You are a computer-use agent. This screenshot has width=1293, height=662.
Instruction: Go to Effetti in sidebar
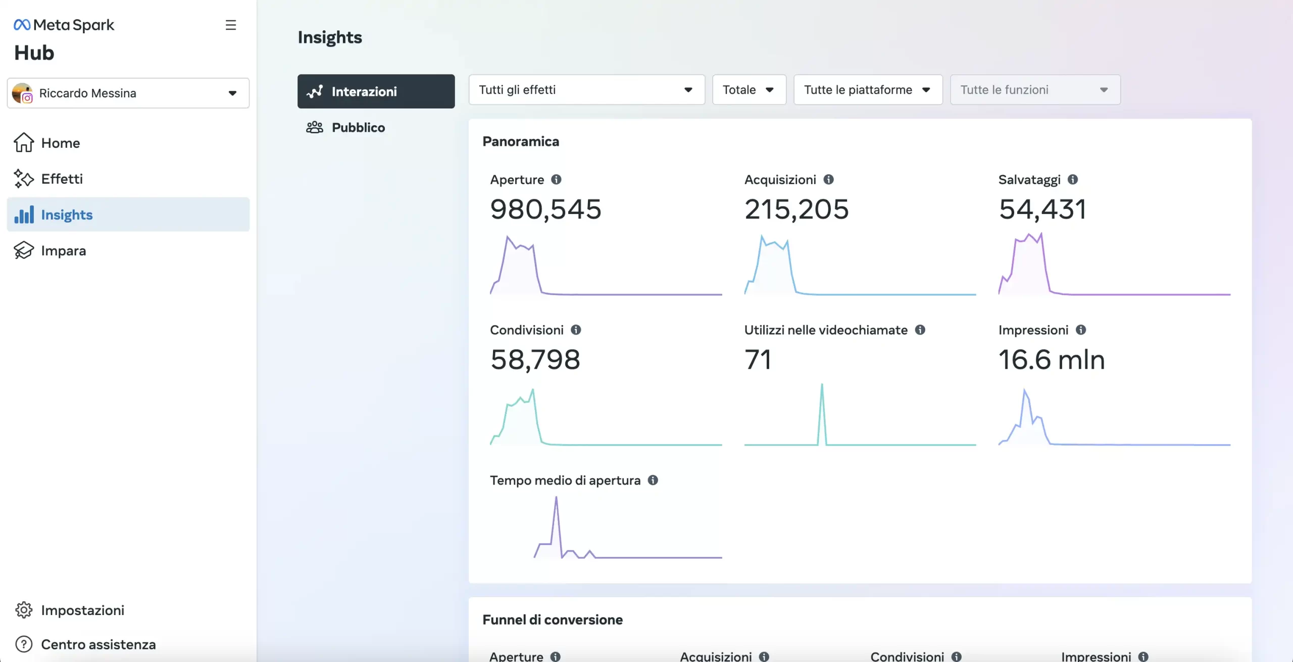click(62, 179)
